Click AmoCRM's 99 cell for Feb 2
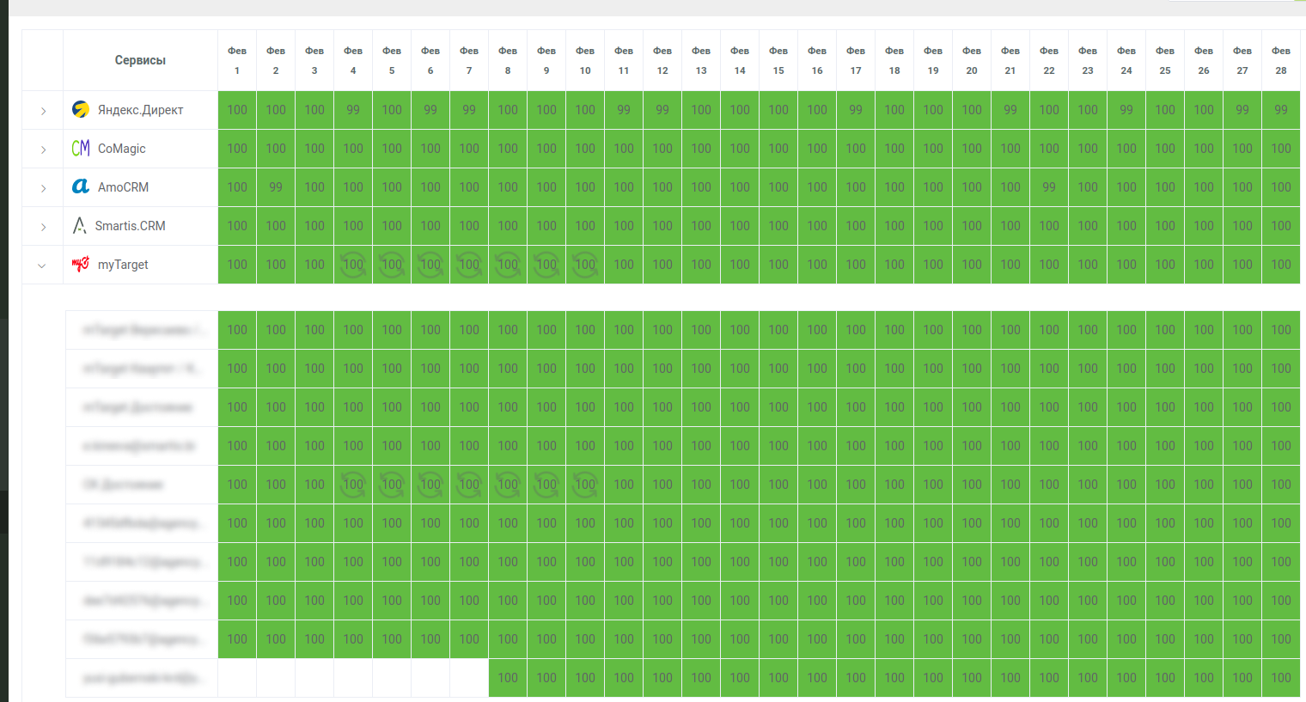This screenshot has height=702, width=1306. tap(276, 187)
